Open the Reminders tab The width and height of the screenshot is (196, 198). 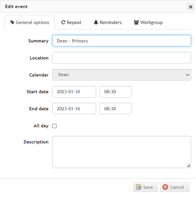click(x=108, y=22)
